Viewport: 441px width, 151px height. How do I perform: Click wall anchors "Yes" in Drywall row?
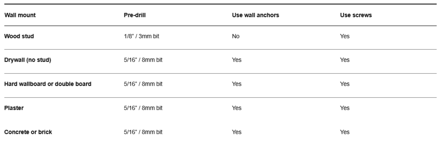click(x=236, y=60)
